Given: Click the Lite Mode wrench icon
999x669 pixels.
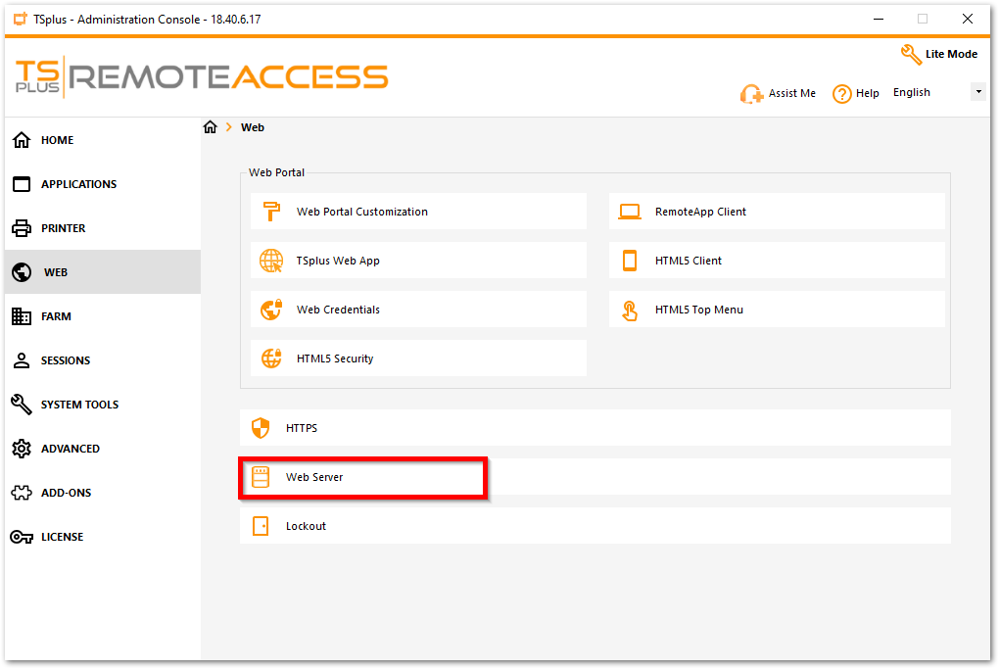Looking at the screenshot, I should coord(911,55).
